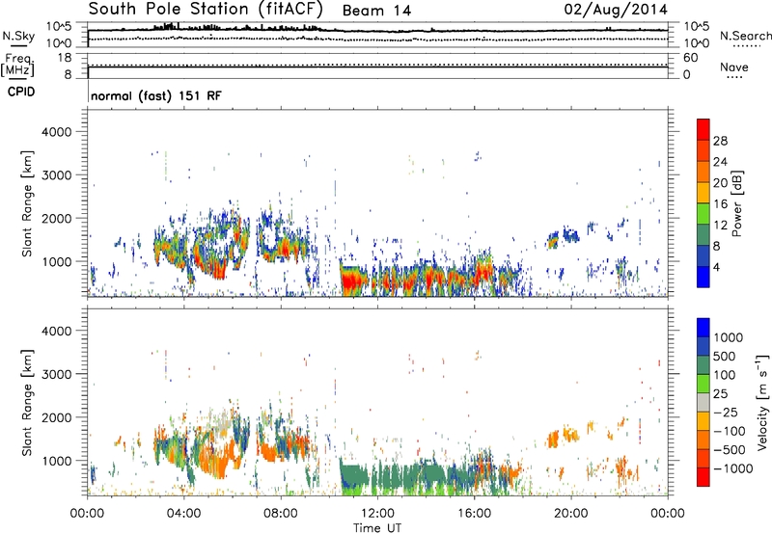Click the power colorbar value 4
This screenshot has width=772, height=534.
click(x=716, y=267)
